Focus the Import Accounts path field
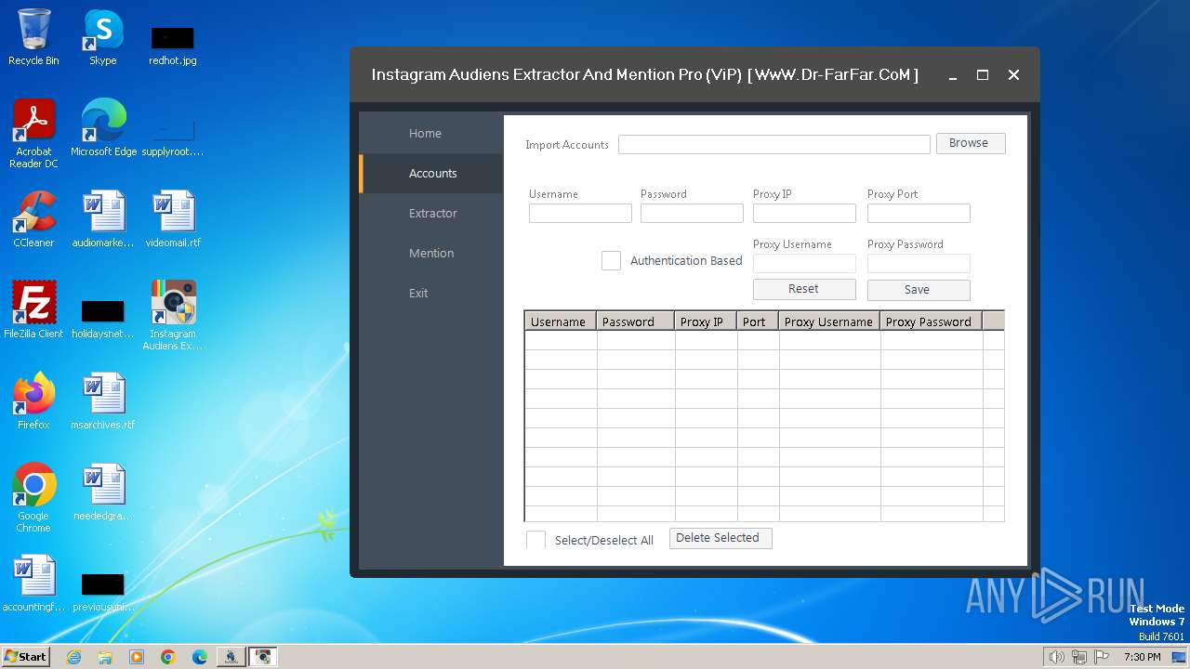The image size is (1190, 669). pos(774,144)
